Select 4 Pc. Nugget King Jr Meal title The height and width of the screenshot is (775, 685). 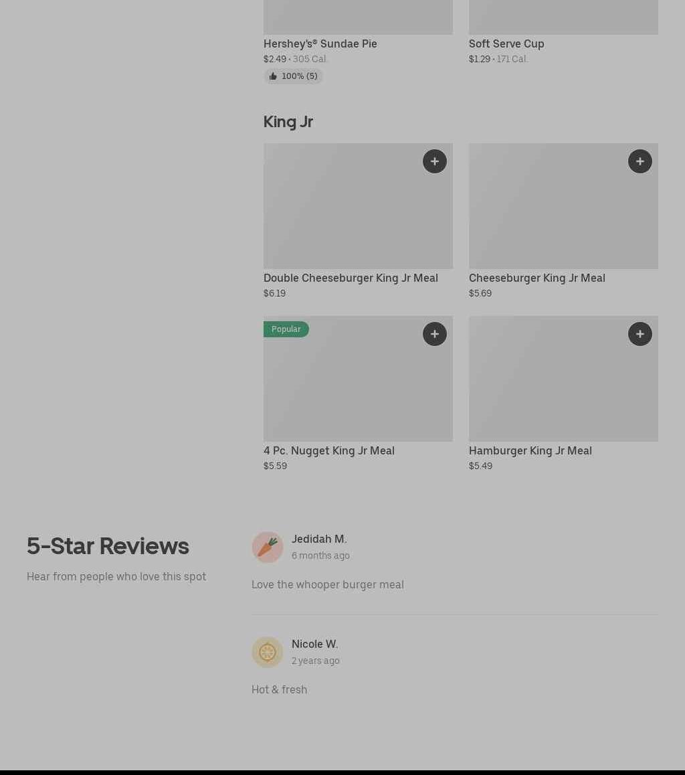[329, 450]
